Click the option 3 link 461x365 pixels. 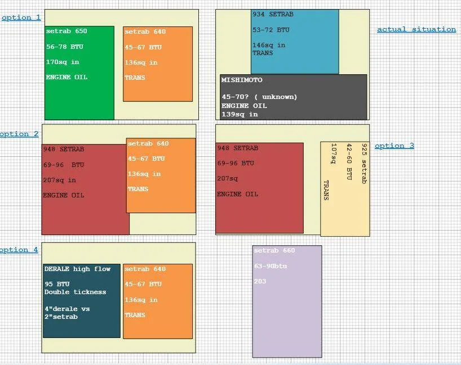394,146
